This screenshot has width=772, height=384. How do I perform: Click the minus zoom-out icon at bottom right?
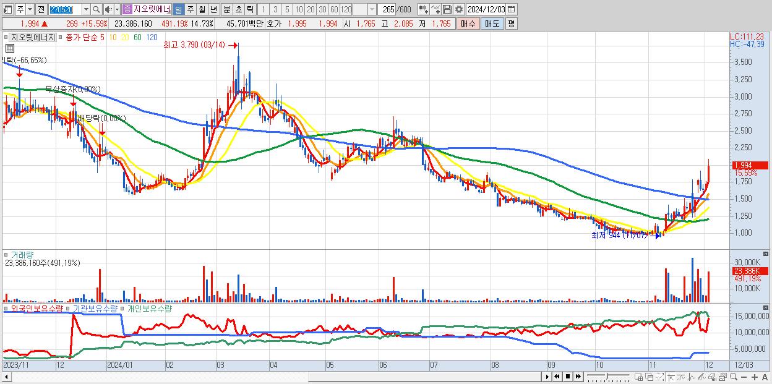click(744, 377)
